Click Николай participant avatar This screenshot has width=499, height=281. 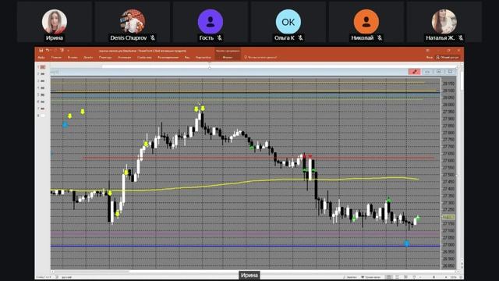pos(366,22)
